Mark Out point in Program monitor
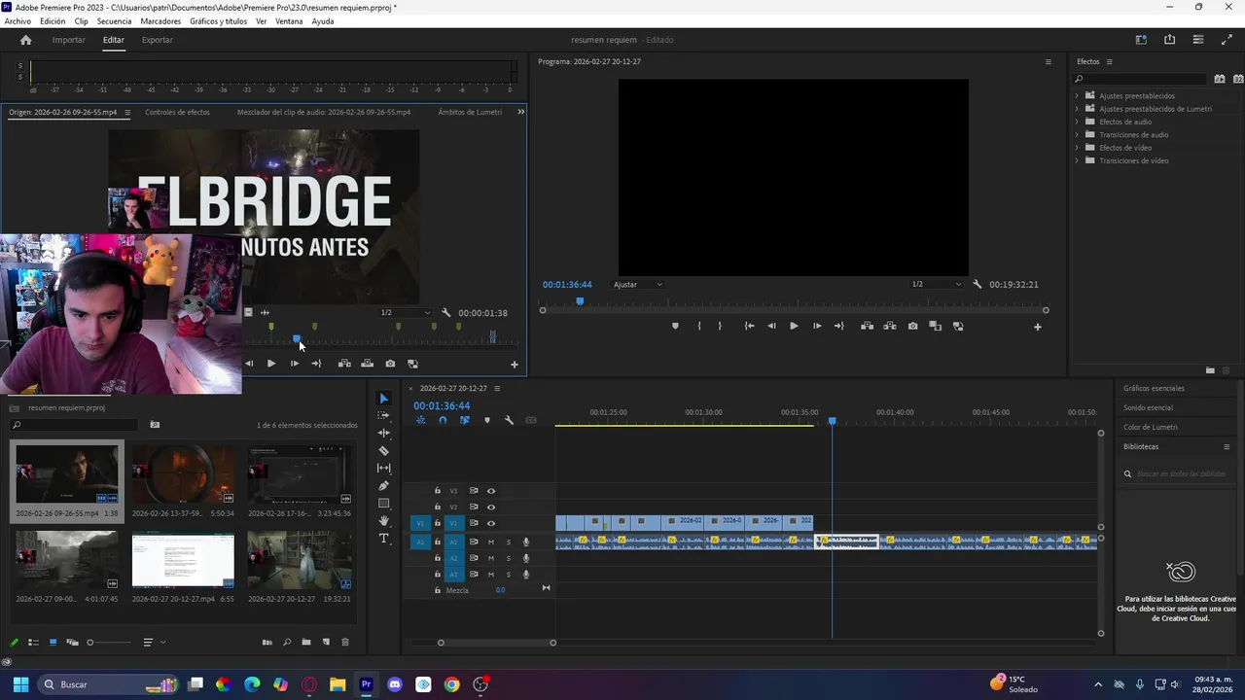 pyautogui.click(x=720, y=326)
